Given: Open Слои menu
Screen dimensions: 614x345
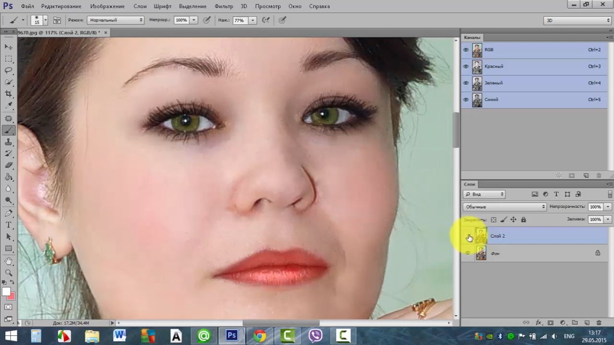Looking at the screenshot, I should (x=140, y=6).
